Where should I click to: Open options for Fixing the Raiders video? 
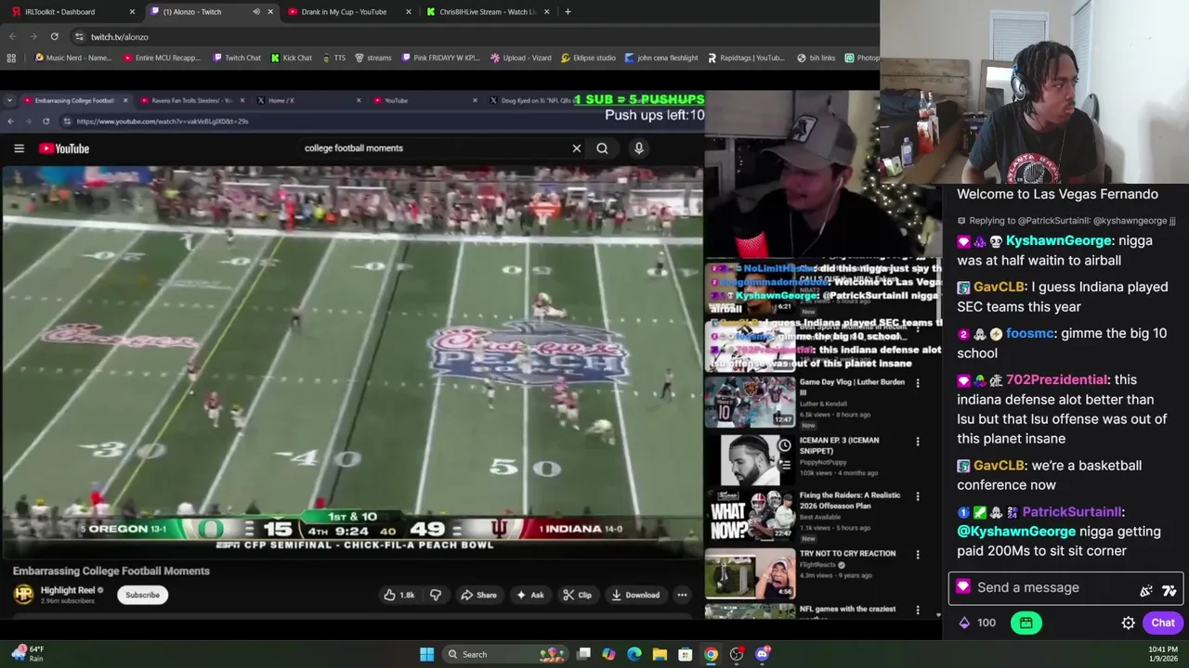[918, 496]
